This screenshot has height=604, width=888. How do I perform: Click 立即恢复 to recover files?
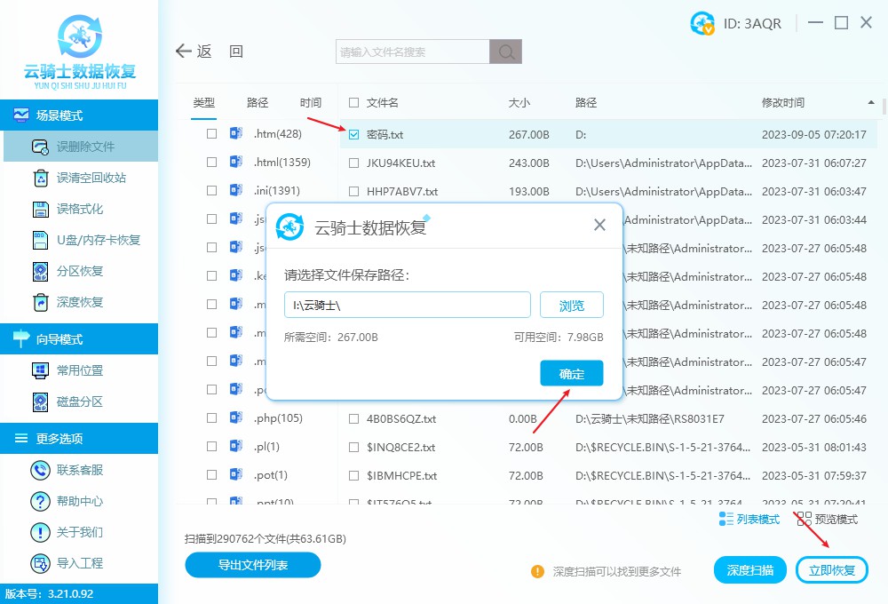pyautogui.click(x=831, y=570)
